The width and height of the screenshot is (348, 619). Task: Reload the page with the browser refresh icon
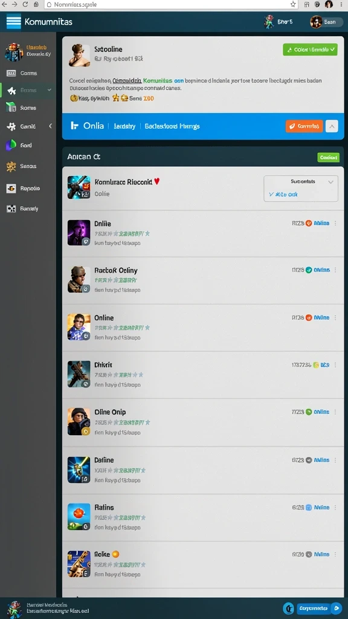pos(25,4)
